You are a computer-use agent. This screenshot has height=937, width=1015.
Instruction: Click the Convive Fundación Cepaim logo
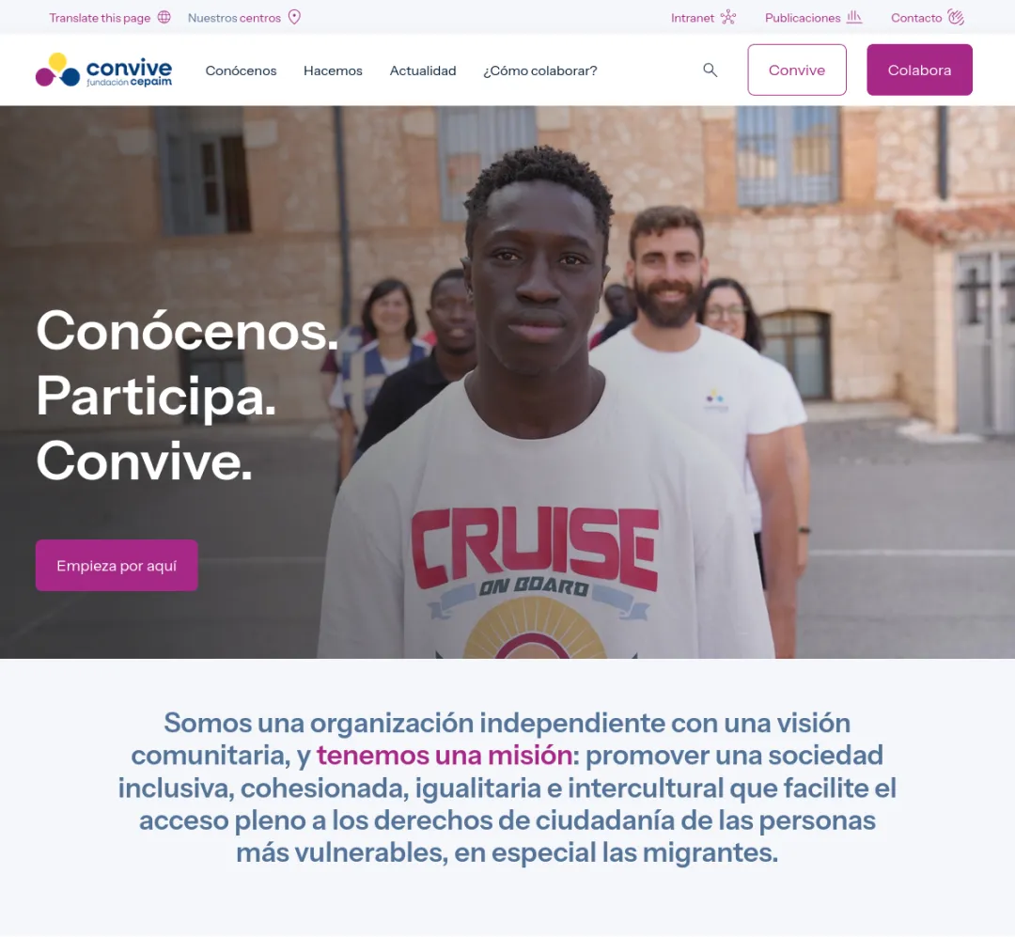point(104,70)
